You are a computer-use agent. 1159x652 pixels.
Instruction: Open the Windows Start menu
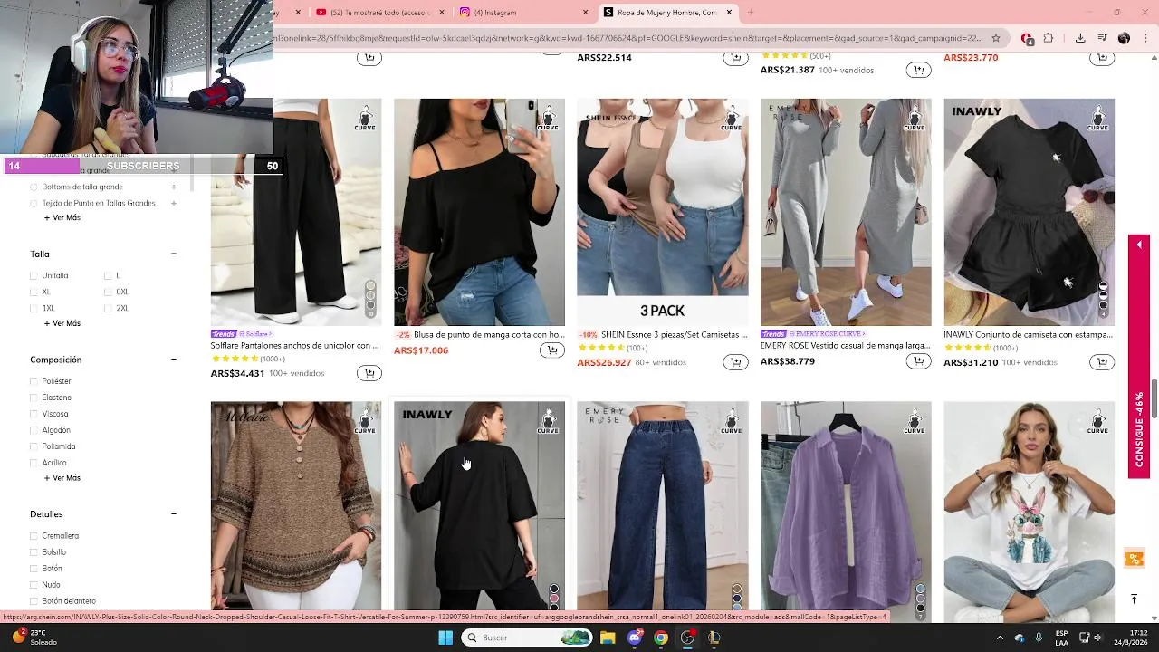(445, 638)
